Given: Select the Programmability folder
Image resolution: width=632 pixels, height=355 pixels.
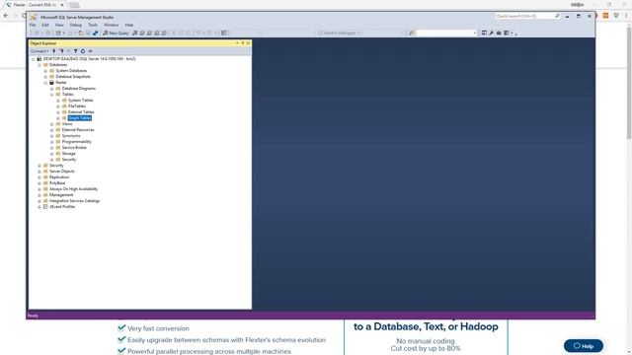Looking at the screenshot, I should [77, 142].
